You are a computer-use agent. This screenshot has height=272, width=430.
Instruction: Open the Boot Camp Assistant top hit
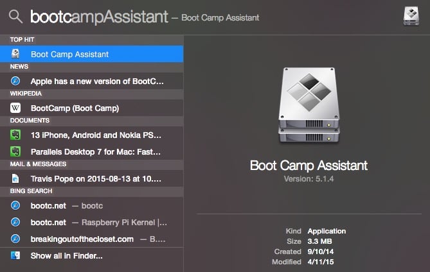92,54
